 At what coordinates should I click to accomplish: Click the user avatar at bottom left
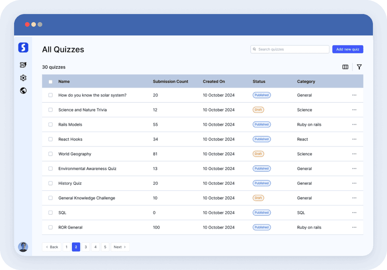point(23,247)
